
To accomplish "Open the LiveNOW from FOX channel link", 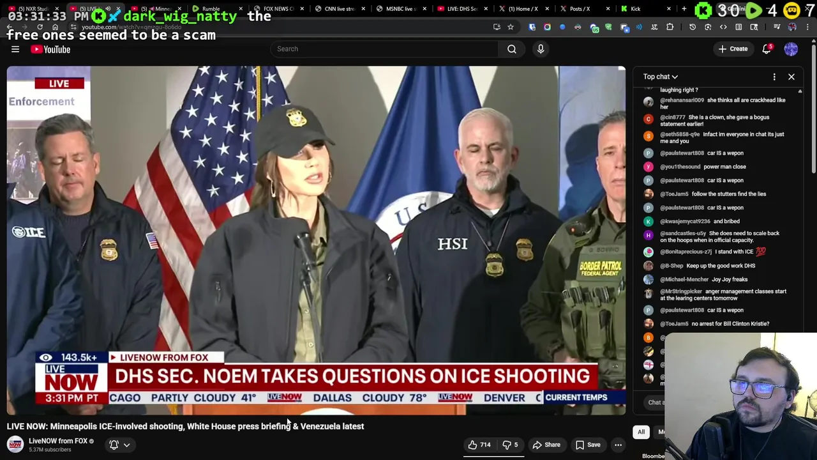I will tap(58, 441).
